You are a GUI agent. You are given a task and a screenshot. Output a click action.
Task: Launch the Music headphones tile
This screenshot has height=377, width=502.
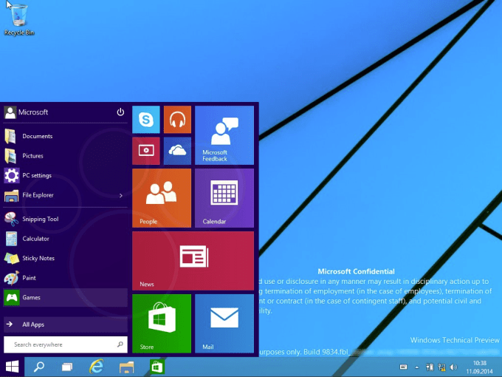coord(177,120)
